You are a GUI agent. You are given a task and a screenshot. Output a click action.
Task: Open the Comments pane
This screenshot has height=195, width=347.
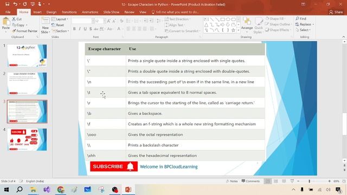click(x=250, y=181)
